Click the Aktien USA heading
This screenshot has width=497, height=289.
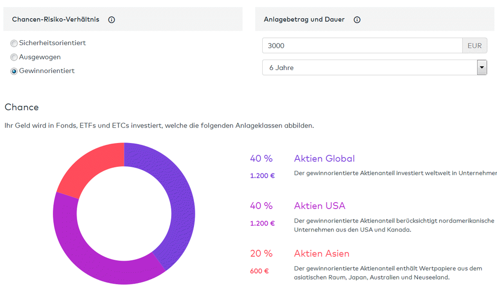tap(319, 206)
